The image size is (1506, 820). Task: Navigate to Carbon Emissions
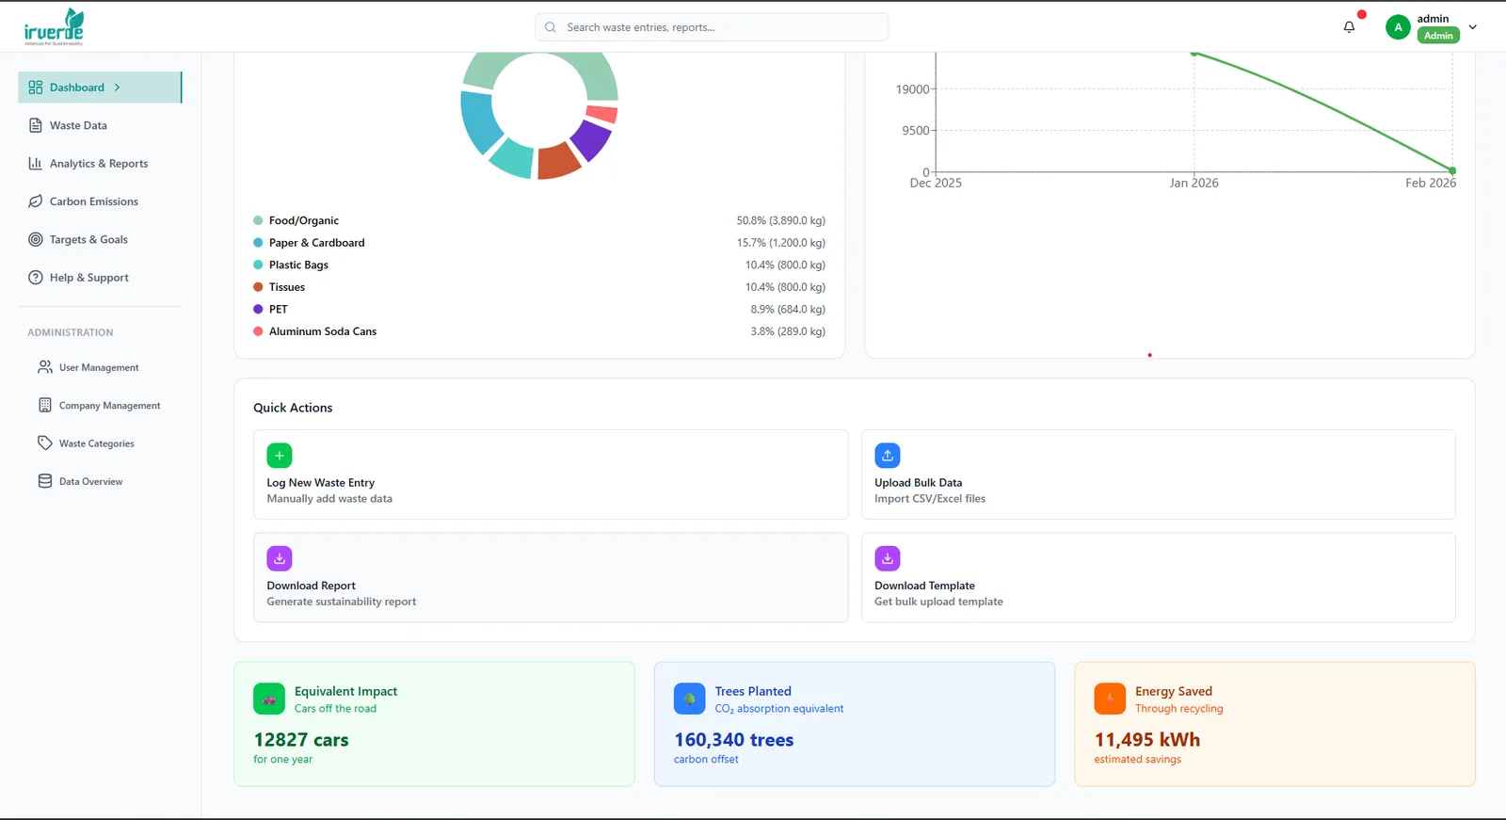[100, 201]
